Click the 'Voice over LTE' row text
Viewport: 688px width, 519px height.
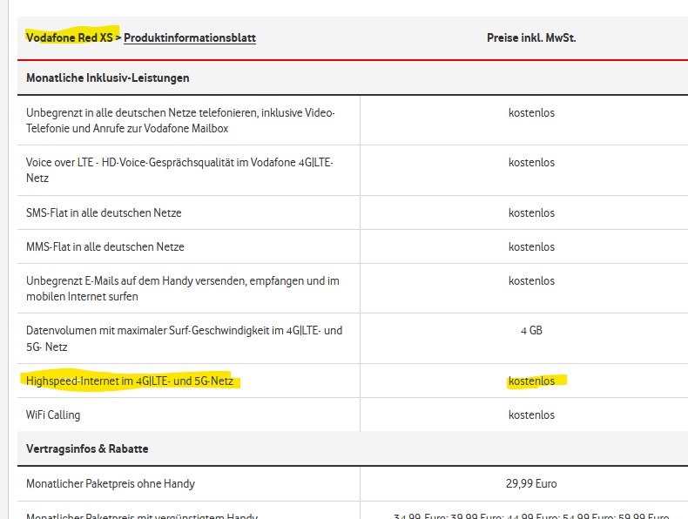179,170
